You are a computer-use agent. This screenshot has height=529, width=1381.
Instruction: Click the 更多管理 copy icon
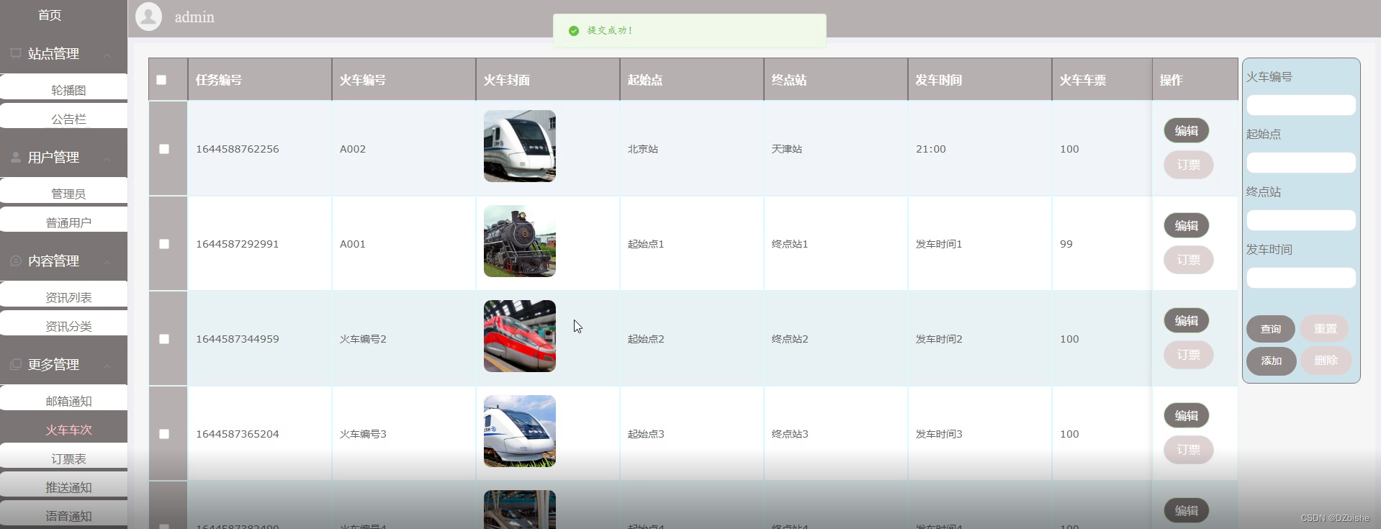[x=15, y=364]
